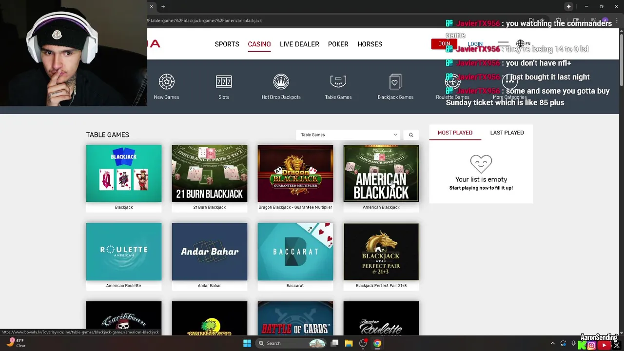Switch to the Last Played tab
This screenshot has width=624, height=351.
(507, 133)
